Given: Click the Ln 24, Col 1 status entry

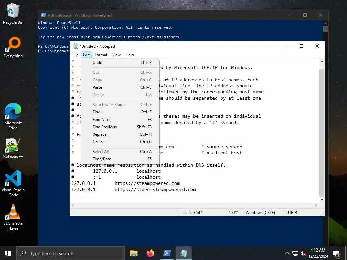Looking at the screenshot, I should tap(192, 213).
